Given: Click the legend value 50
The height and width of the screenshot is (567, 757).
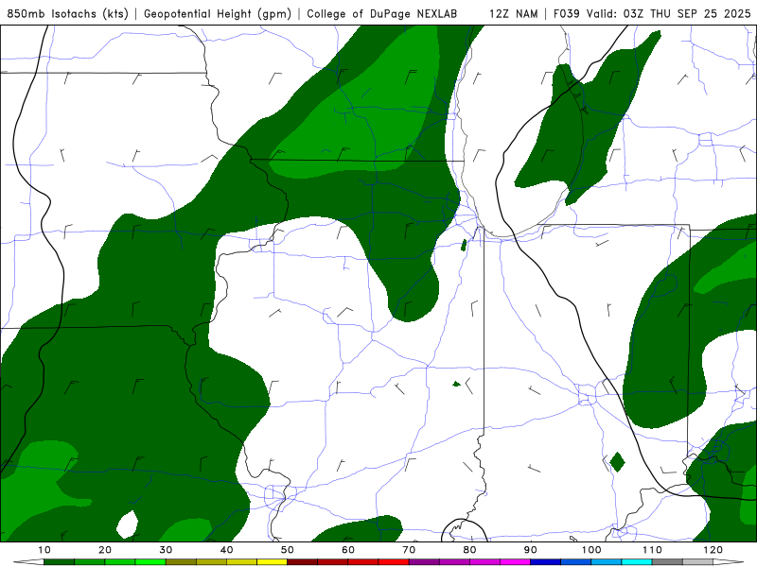Looking at the screenshot, I should coord(288,550).
